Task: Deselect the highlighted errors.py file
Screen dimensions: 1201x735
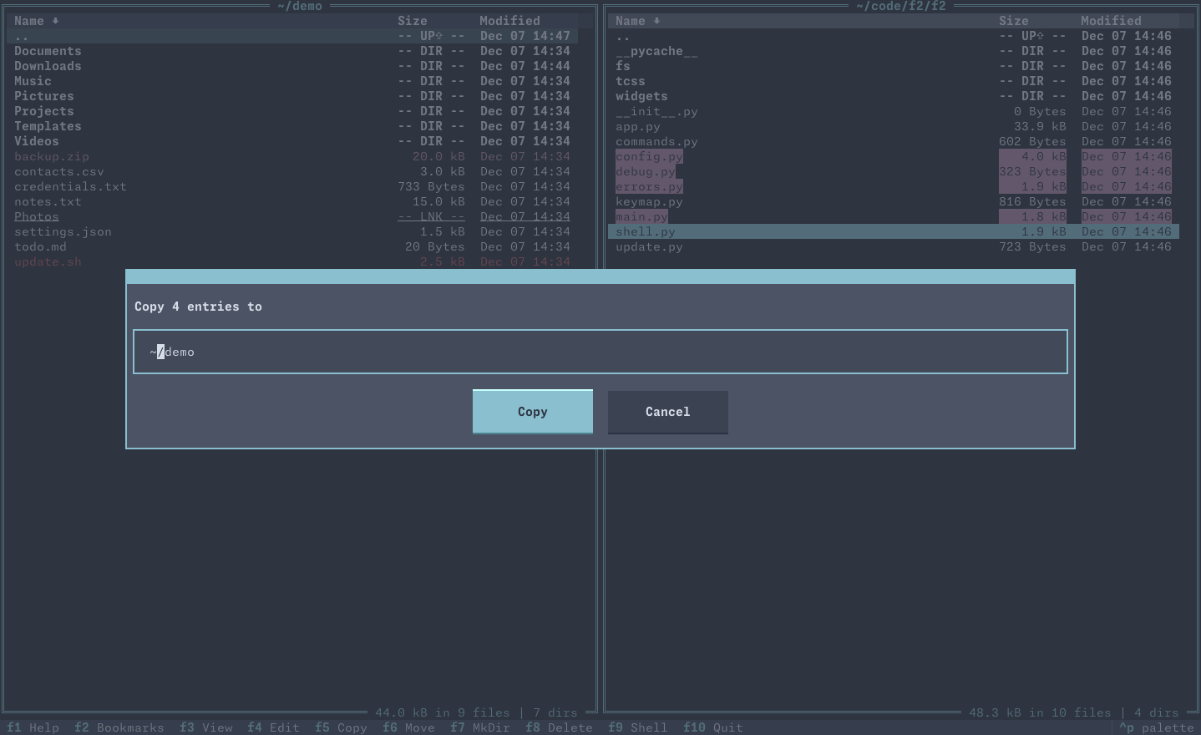Action: [x=649, y=186]
